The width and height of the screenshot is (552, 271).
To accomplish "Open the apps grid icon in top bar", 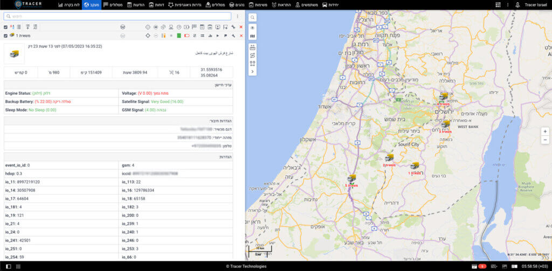I will click(x=497, y=4).
